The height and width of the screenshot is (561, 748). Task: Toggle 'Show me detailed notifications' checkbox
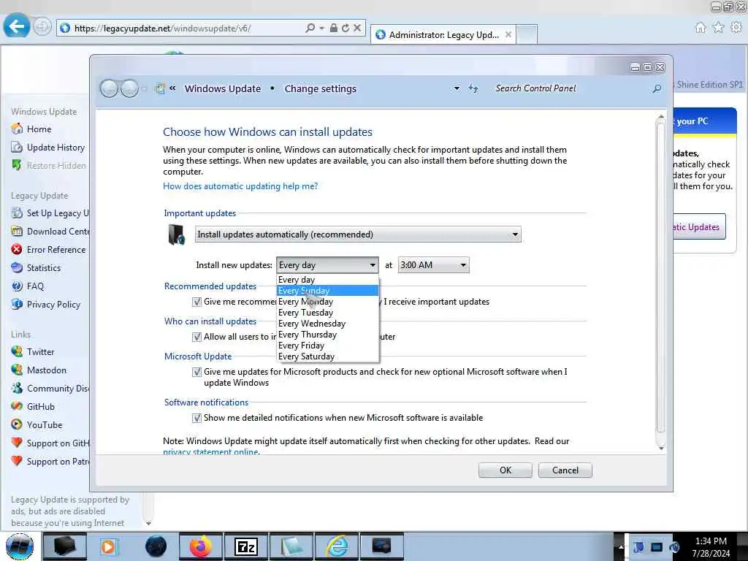[196, 419]
